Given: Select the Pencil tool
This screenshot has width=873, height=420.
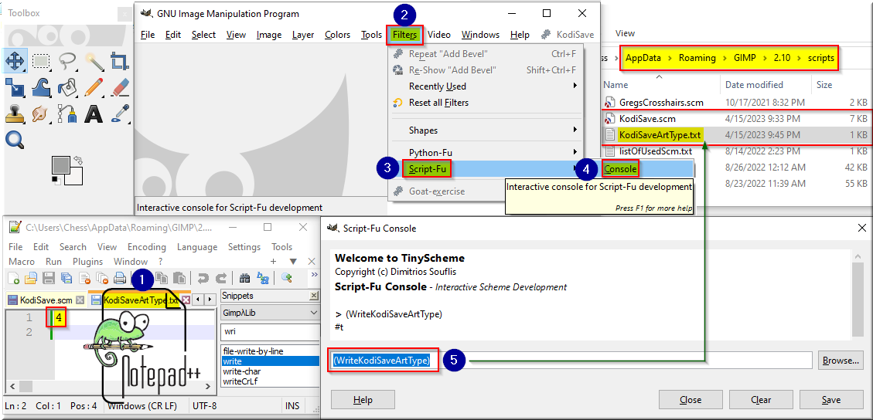Looking at the screenshot, I should point(94,87).
